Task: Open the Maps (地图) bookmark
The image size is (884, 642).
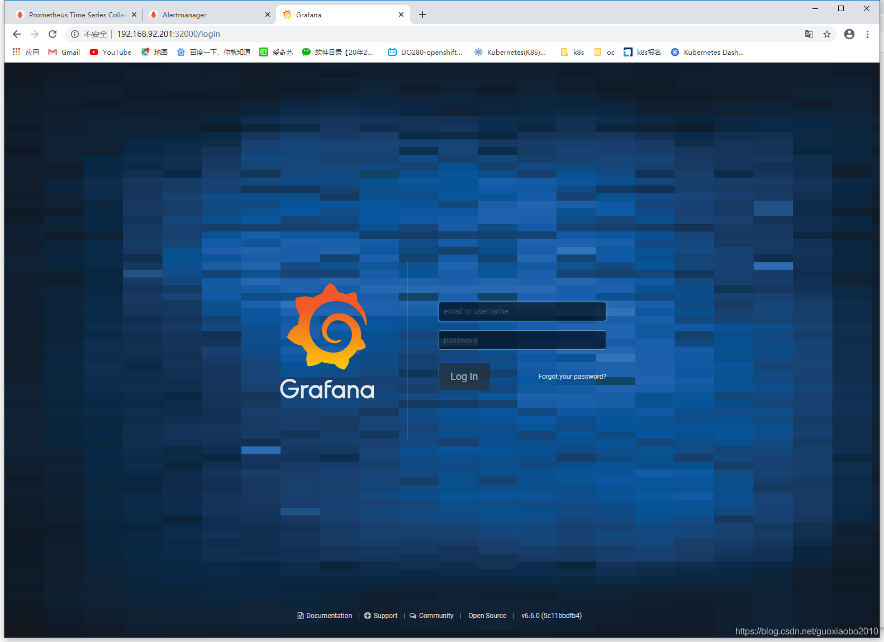Action: pos(154,52)
